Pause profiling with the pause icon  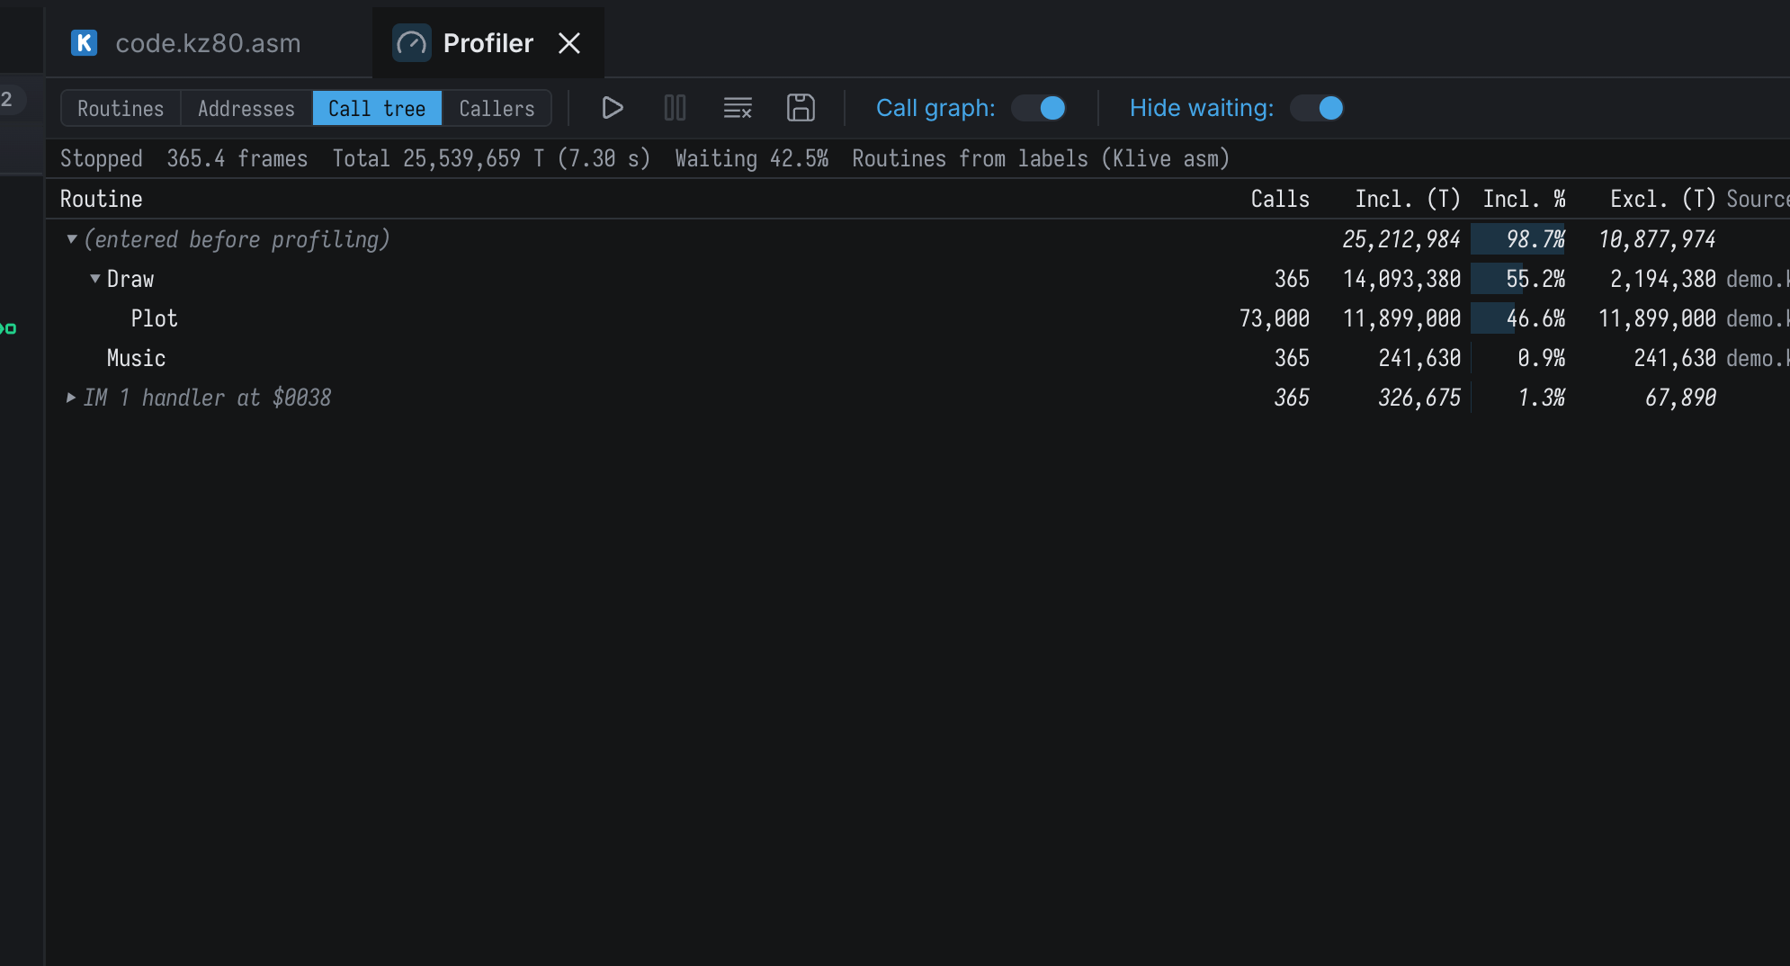click(x=675, y=108)
